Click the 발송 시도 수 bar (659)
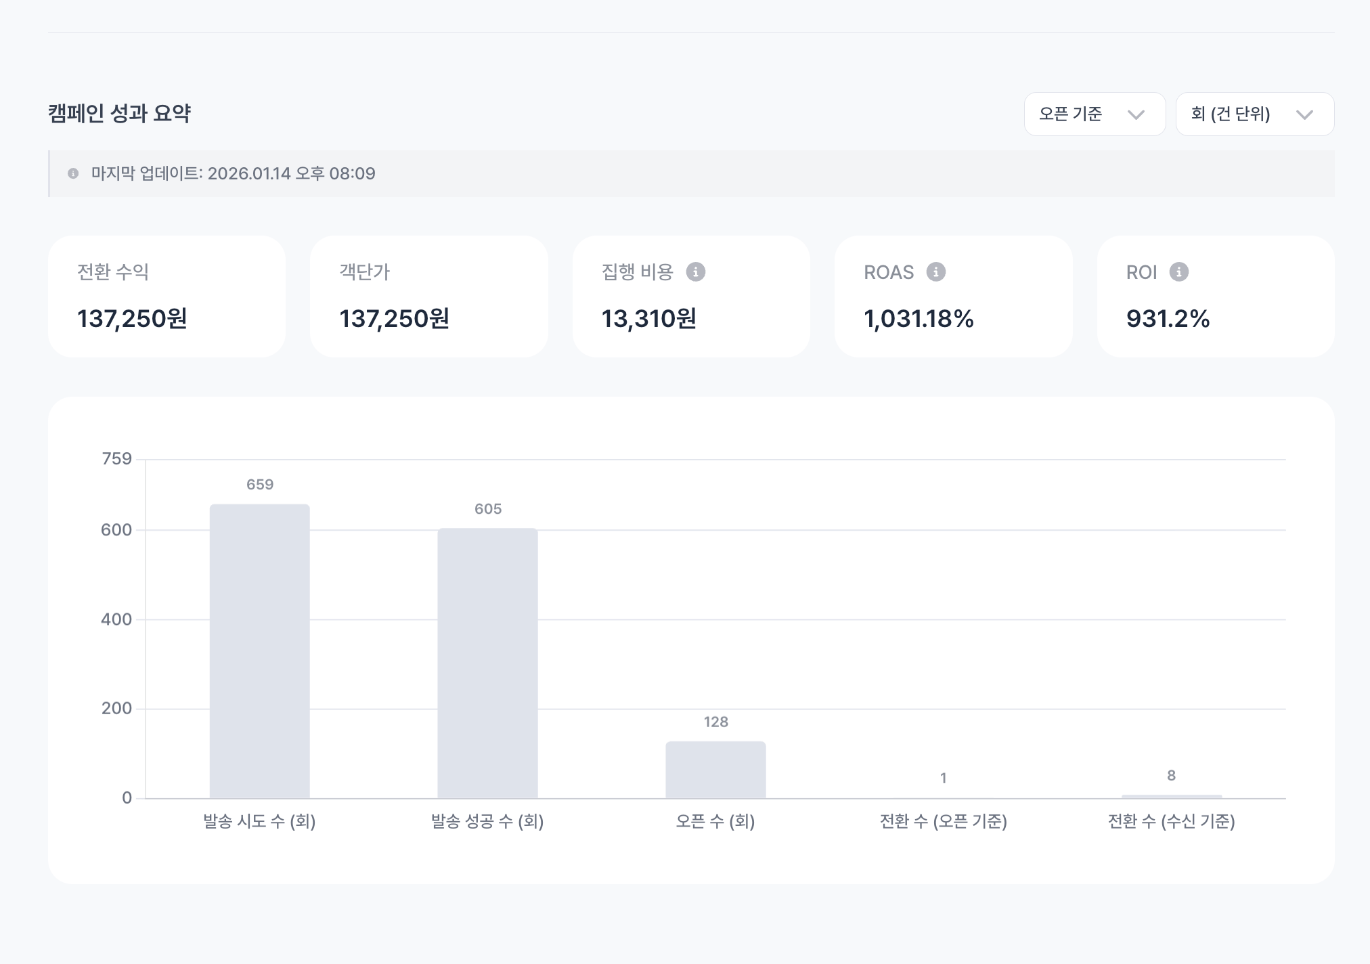Screen dimensions: 1370x964 259,650
